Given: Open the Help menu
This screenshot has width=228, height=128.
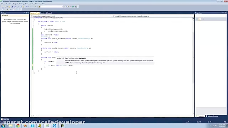Looking at the screenshot, I should 43,4.
